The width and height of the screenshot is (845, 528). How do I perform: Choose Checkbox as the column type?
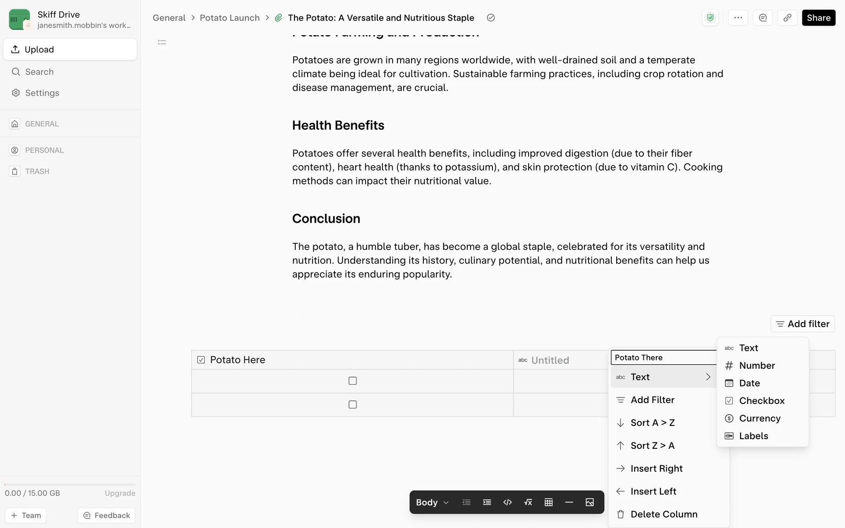click(762, 401)
